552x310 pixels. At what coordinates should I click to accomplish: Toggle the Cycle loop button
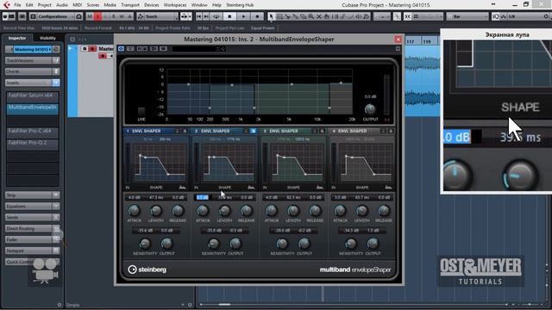pos(216,16)
